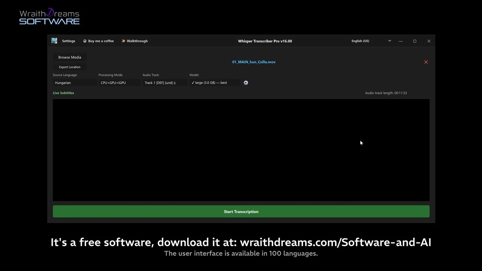This screenshot has height=271, width=482.
Task: Minimize the Whisper Transcriber window
Action: (401, 41)
